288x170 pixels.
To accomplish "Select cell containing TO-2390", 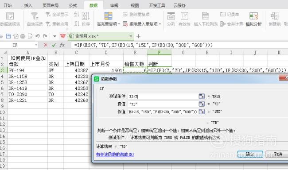I will [x=28, y=94].
